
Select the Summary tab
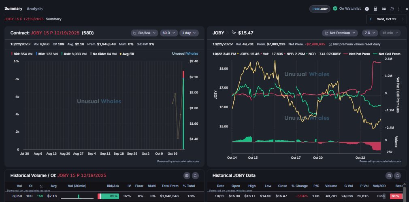pos(13,9)
